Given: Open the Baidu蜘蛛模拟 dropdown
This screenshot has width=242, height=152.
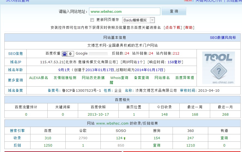Looking at the screenshot, I should (x=139, y=20).
